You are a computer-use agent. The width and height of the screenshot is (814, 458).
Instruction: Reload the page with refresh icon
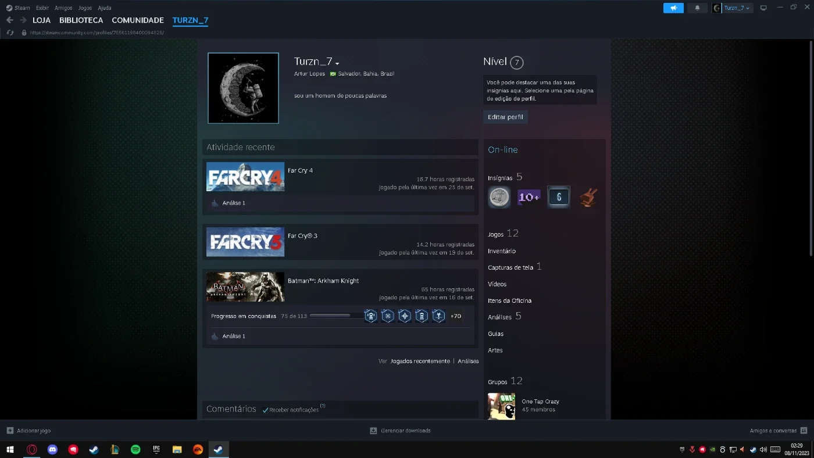coord(10,33)
